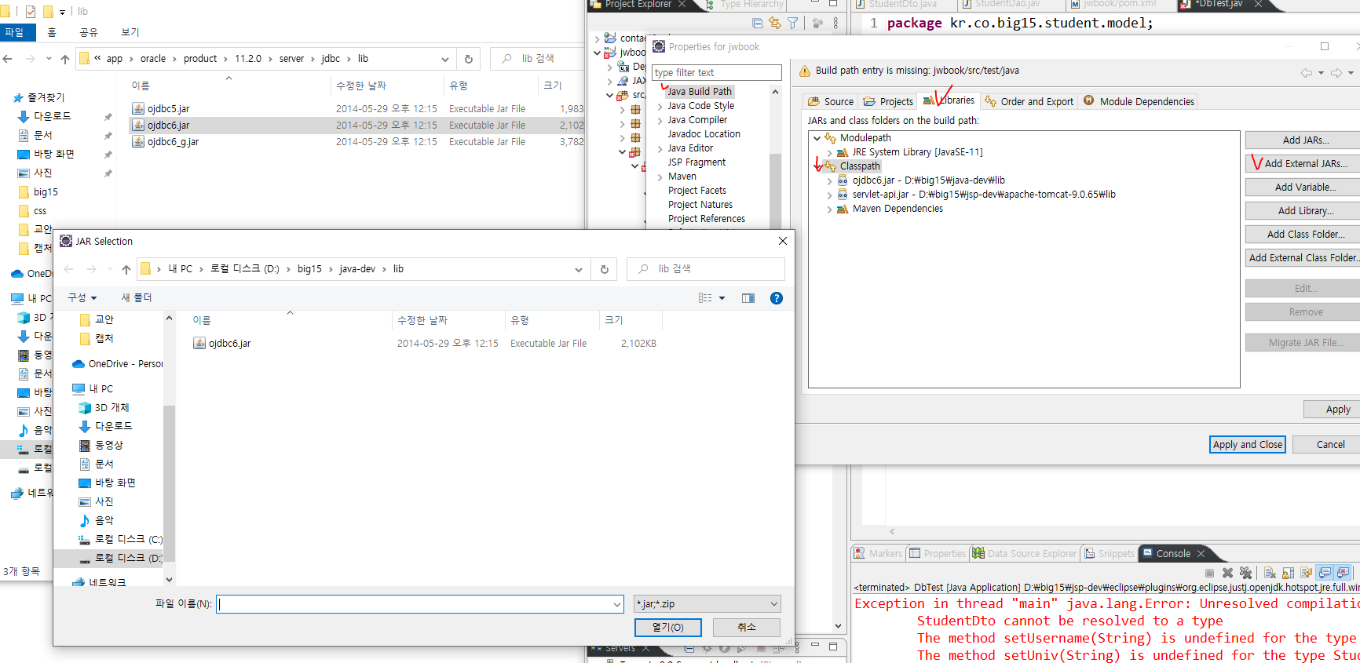Open Data Source Explorer tab
Viewport: 1360px width, 663px height.
(1025, 553)
